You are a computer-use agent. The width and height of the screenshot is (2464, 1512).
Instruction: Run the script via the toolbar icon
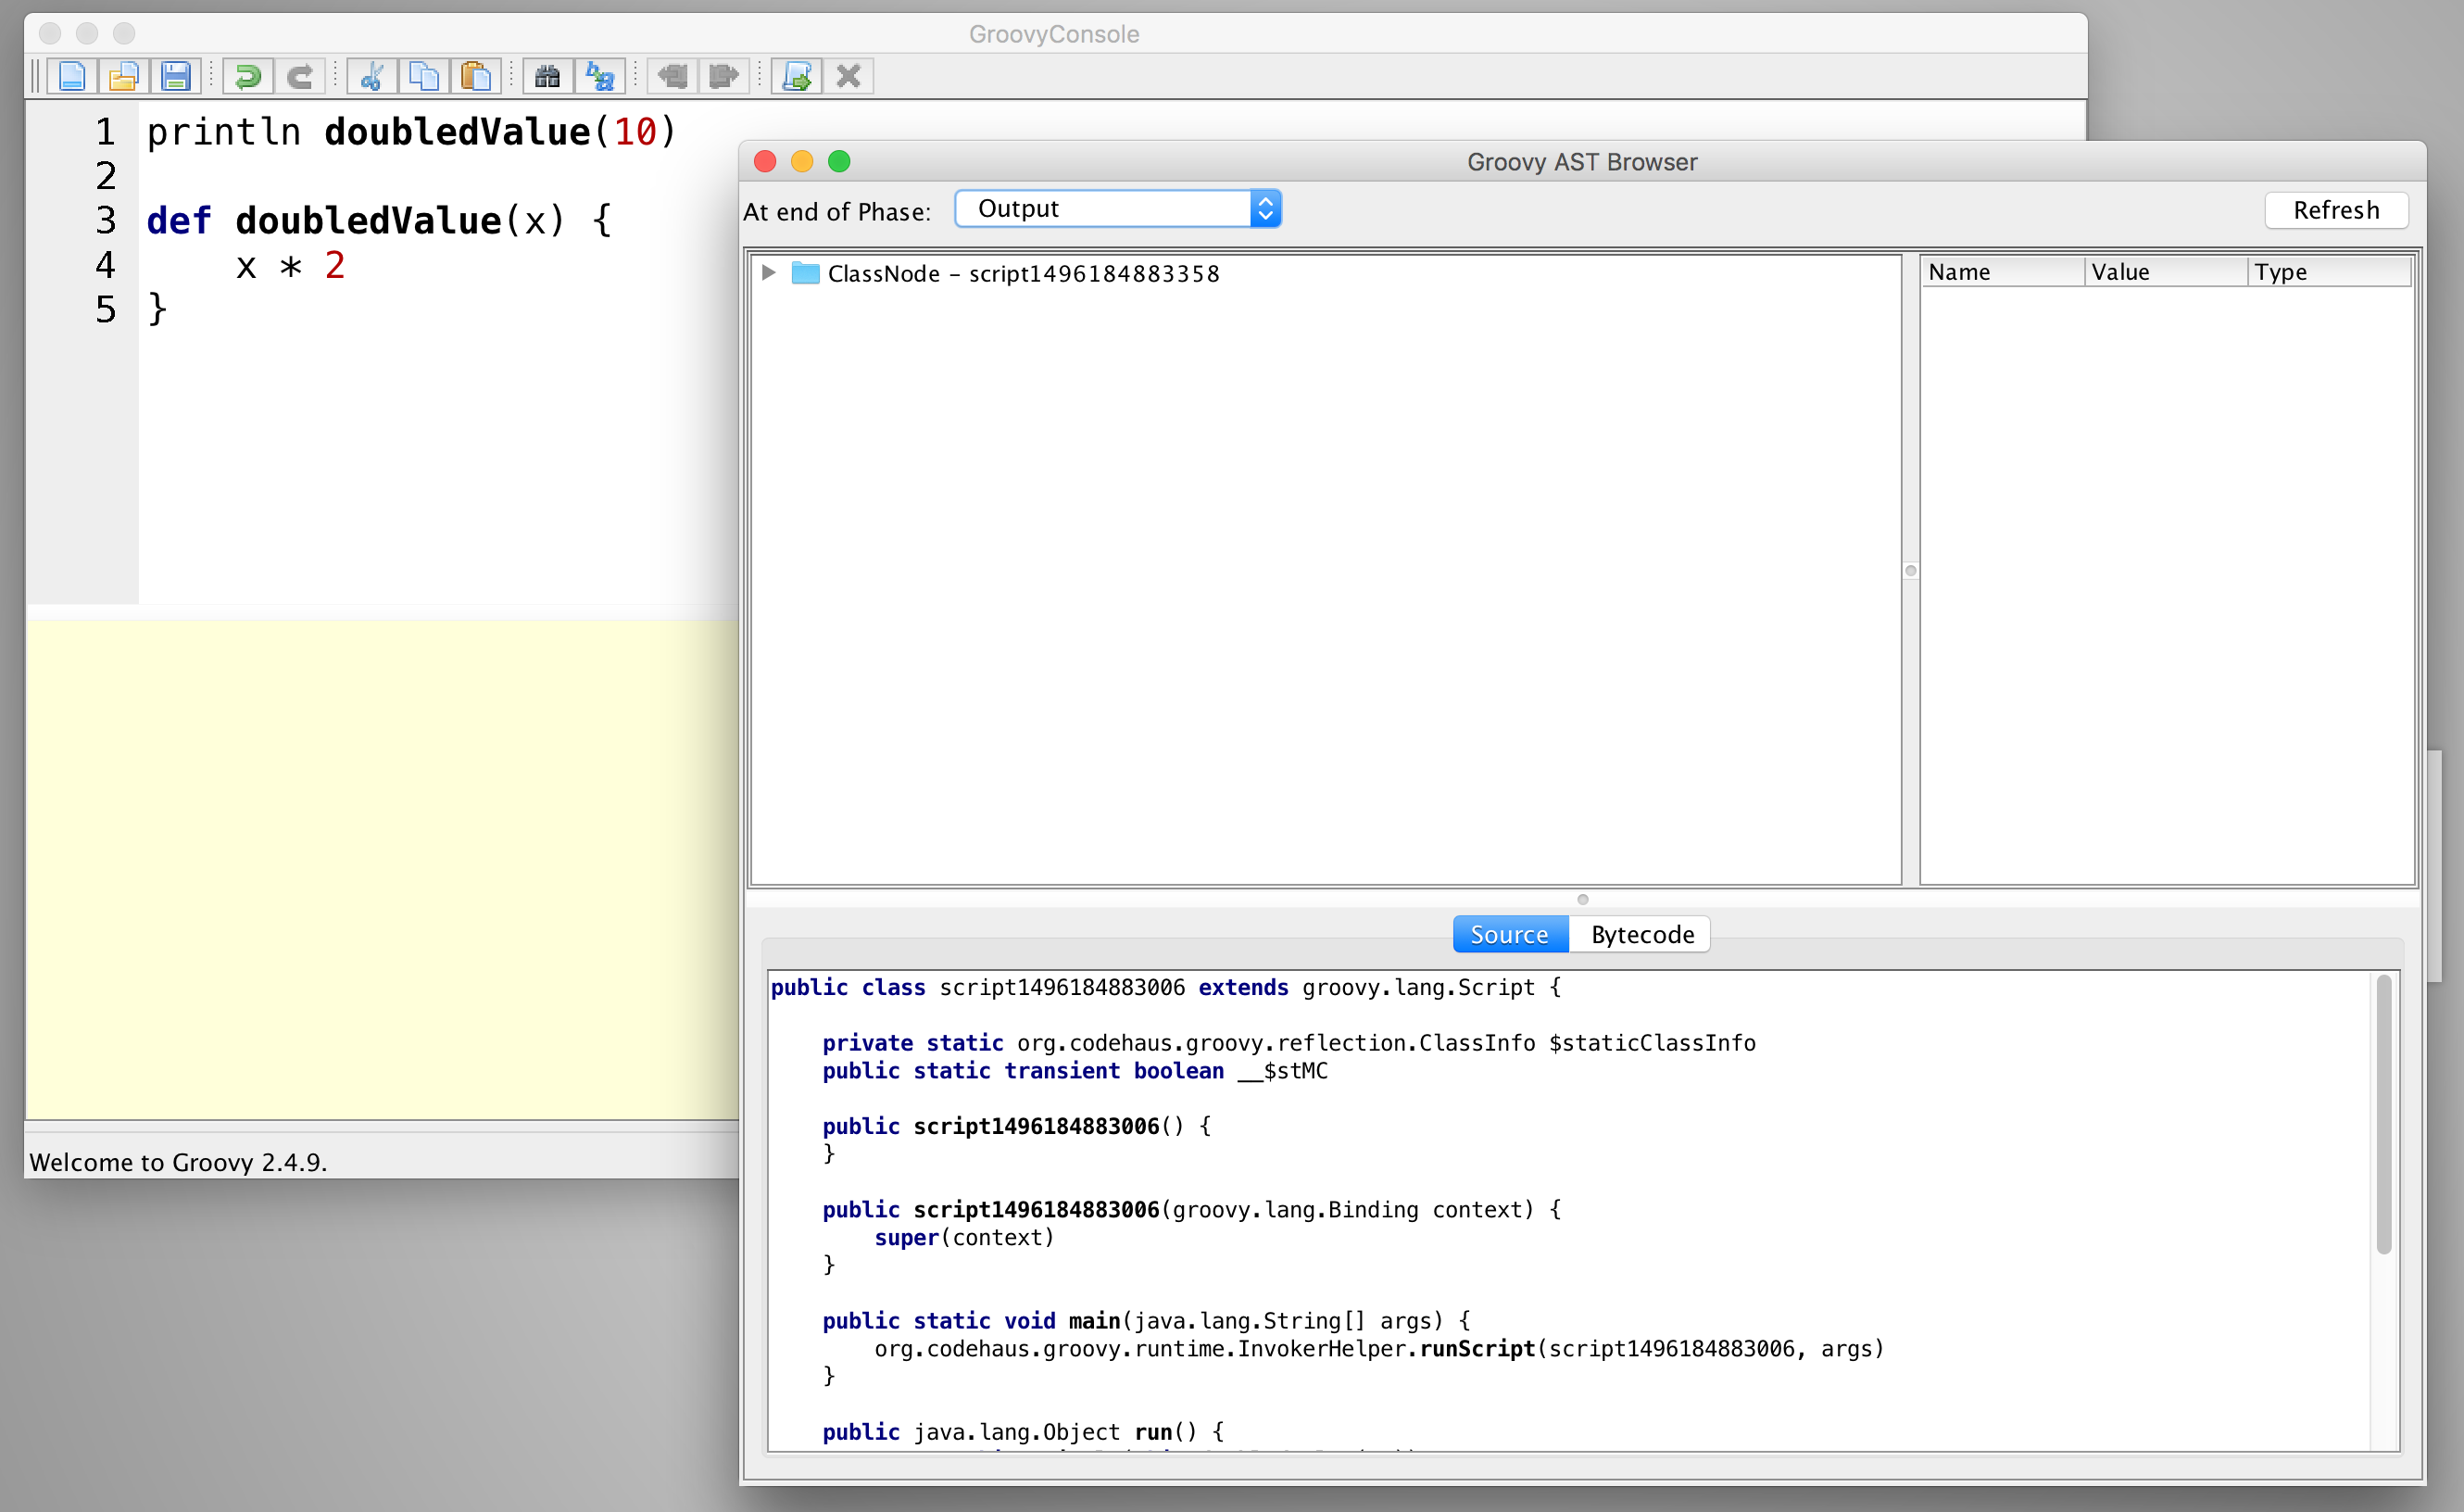click(796, 76)
